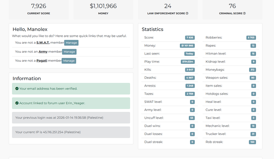Screen dimensions: 274x159
Task: Click the 'Kills:' statistic label
Action: coord(148,69)
